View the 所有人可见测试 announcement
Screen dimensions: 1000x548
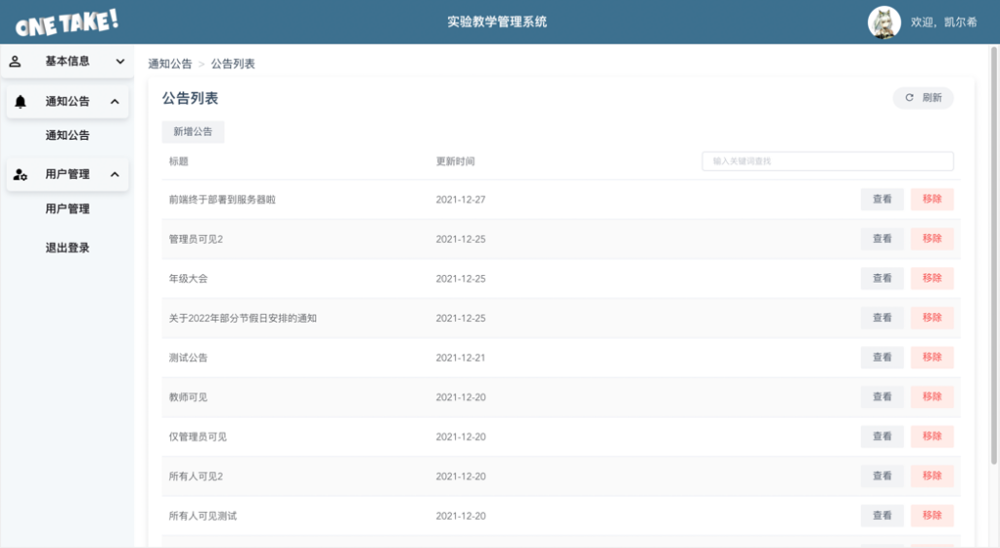click(882, 516)
